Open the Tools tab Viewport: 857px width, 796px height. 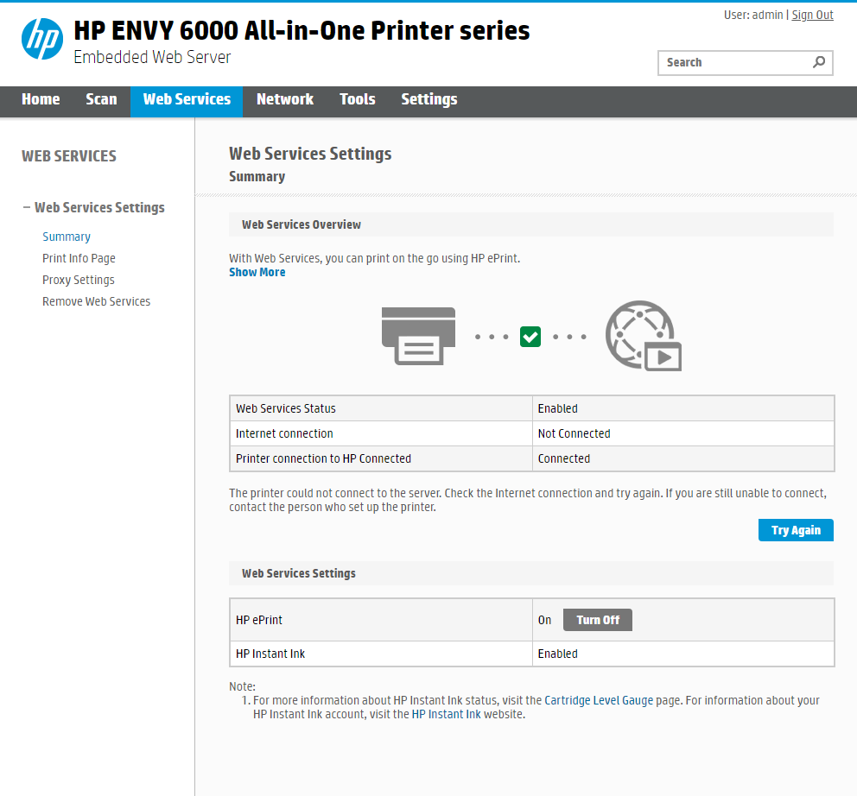click(x=357, y=100)
